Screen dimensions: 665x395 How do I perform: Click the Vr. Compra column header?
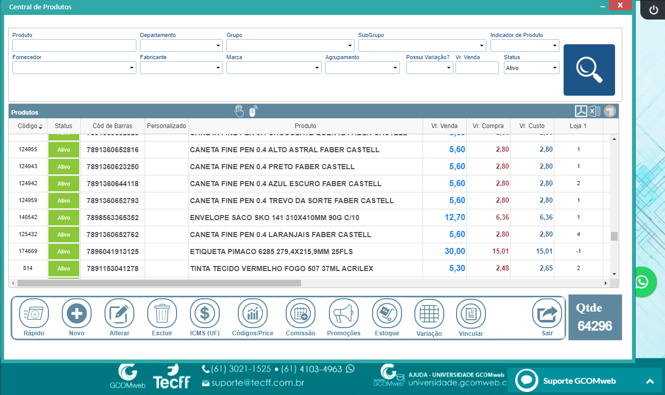(488, 126)
